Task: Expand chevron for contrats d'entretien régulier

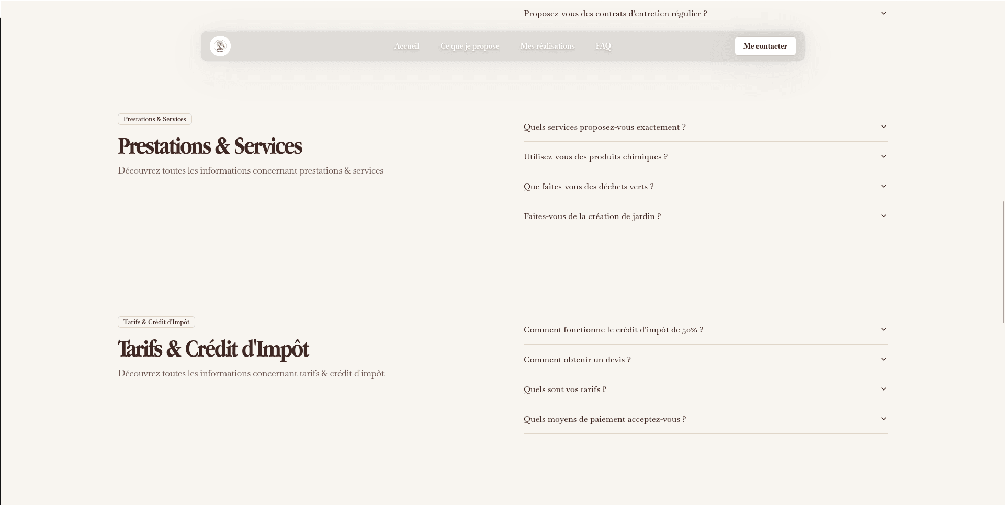Action: 883,13
